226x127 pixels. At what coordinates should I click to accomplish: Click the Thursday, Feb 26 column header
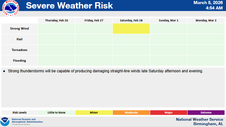coord(56,20)
